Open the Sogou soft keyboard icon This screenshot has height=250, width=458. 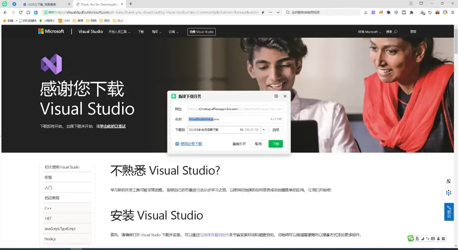pyautogui.click(x=433, y=238)
